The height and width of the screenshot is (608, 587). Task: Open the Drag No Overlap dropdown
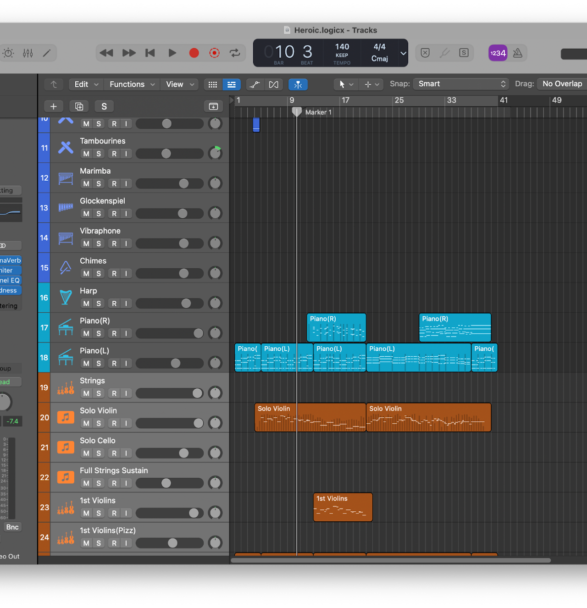(562, 84)
